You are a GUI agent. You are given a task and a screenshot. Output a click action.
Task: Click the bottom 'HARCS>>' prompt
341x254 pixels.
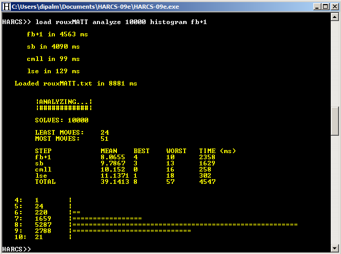coord(16,249)
